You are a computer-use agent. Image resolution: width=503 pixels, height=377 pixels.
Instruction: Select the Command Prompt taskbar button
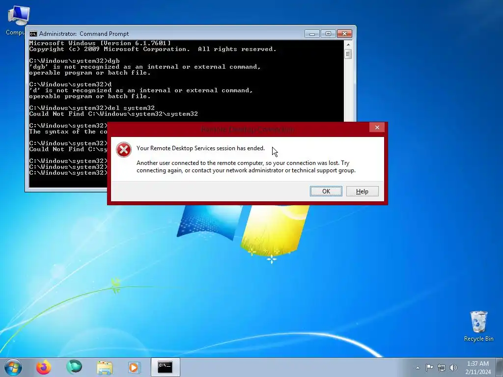[x=165, y=367]
